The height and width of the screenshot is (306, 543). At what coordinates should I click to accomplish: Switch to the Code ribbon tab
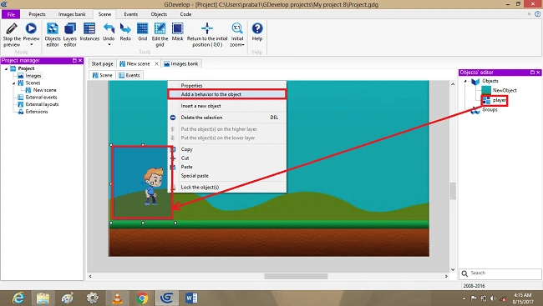point(185,14)
